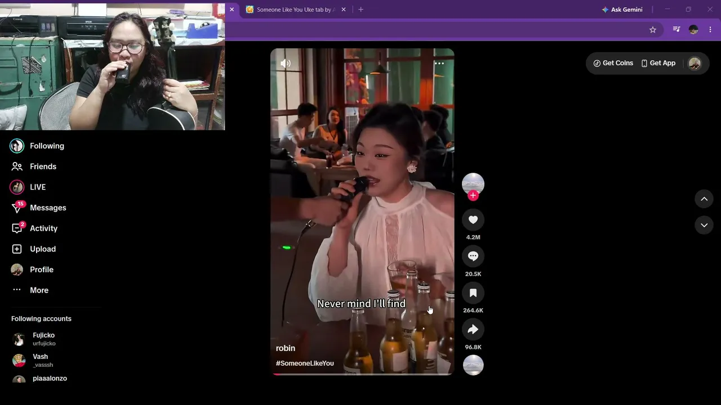Click the 264.6K saves count
The image size is (721, 405).
coord(473,310)
